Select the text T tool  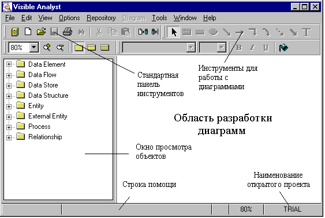point(307,32)
